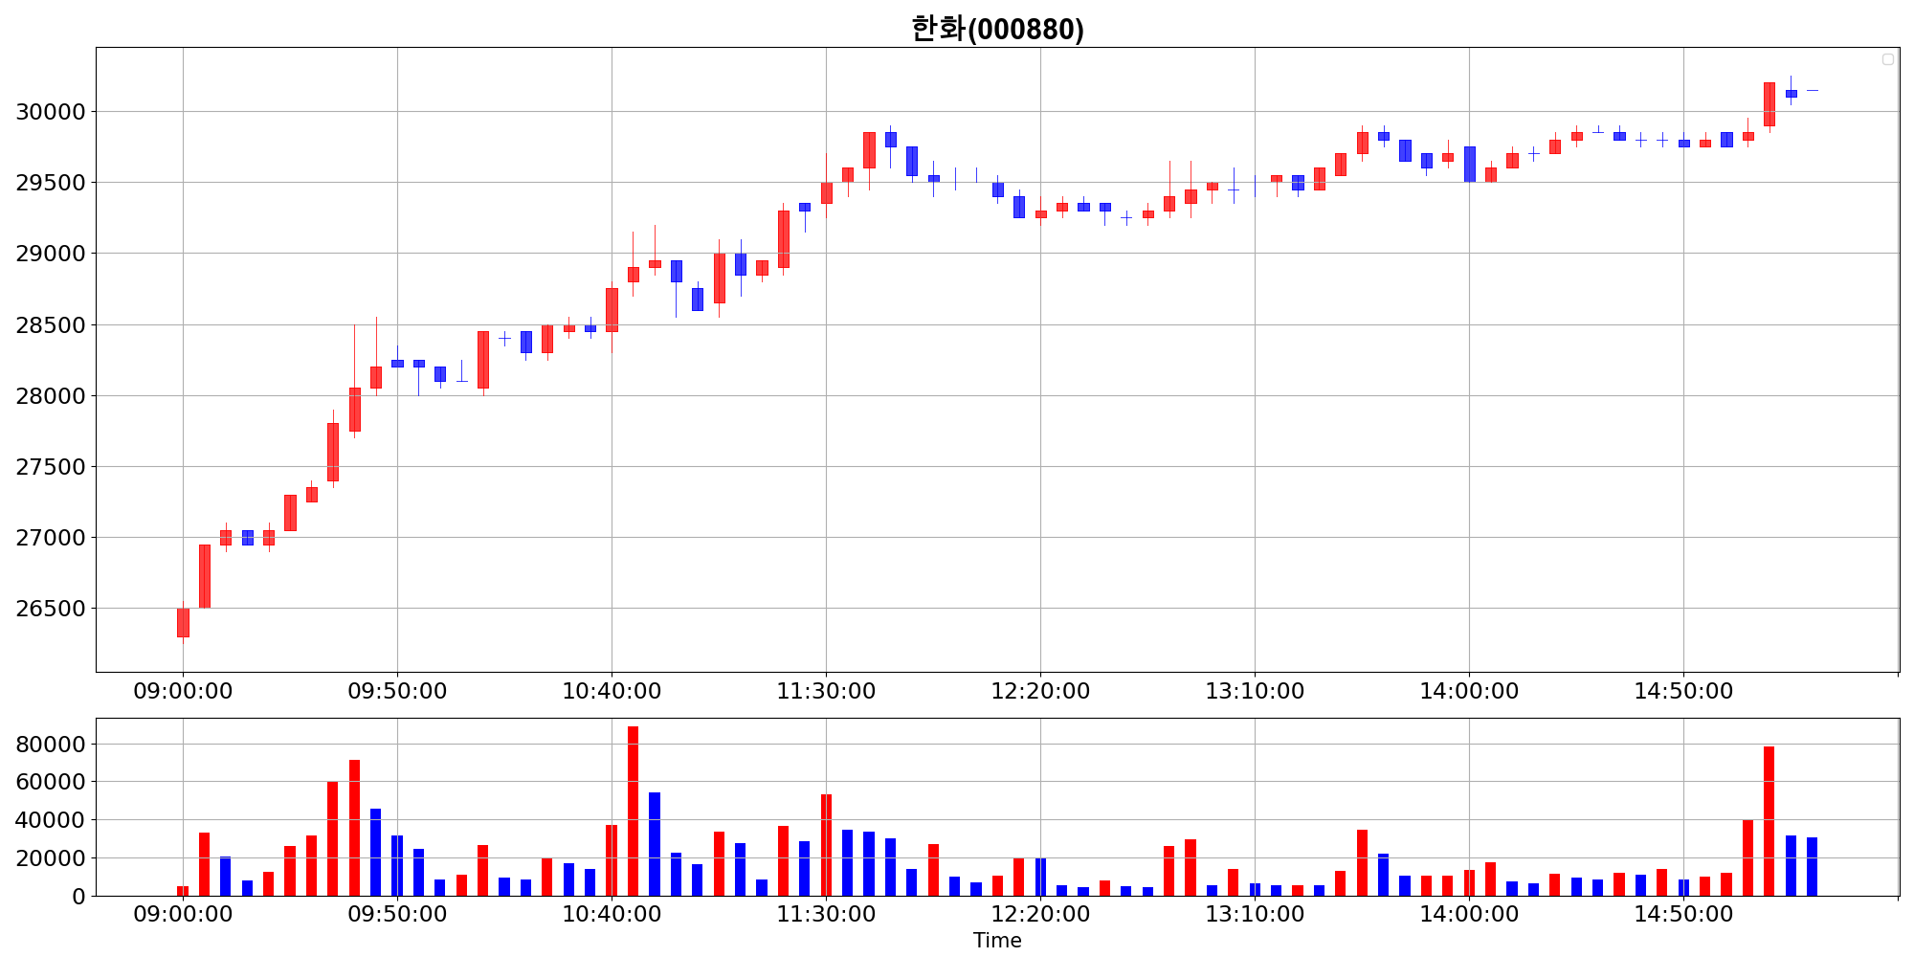Viewport: 1914px width, 957px height.
Task: Click the 29000 price axis label
Action: point(51,254)
